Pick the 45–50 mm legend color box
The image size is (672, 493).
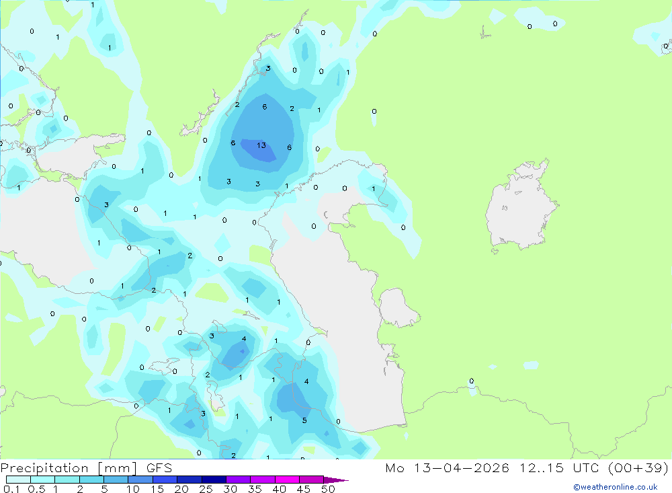click(x=312, y=480)
